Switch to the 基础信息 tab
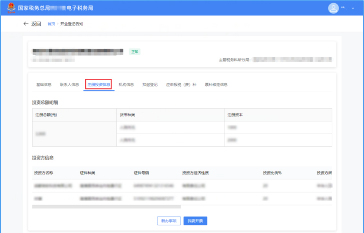This screenshot has height=233, width=364. [44, 85]
